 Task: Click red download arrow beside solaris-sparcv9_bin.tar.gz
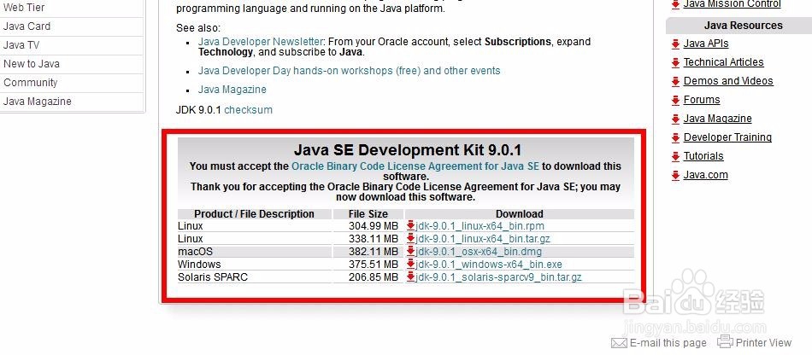click(x=410, y=277)
